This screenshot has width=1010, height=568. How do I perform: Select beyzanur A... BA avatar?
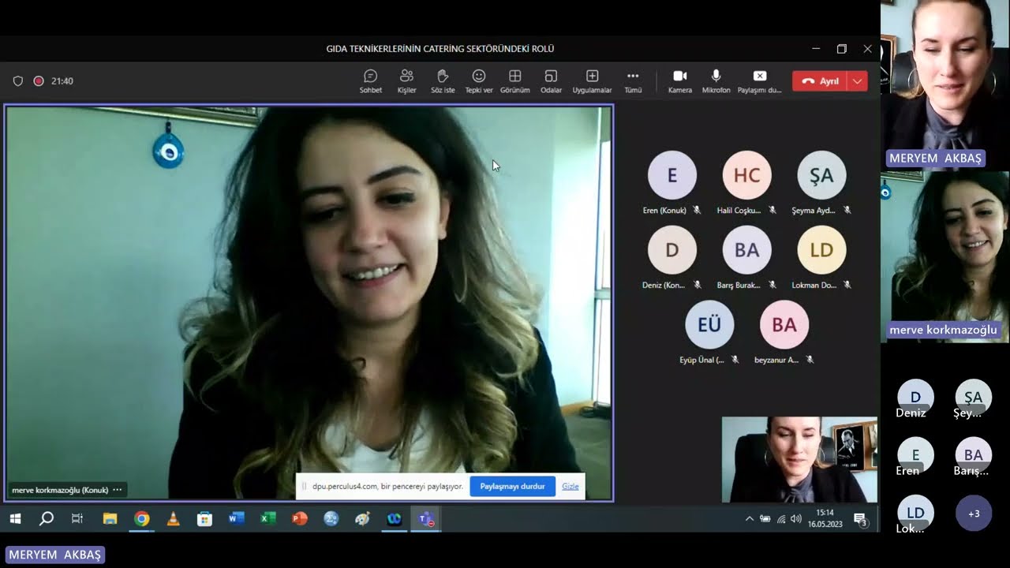pos(784,324)
